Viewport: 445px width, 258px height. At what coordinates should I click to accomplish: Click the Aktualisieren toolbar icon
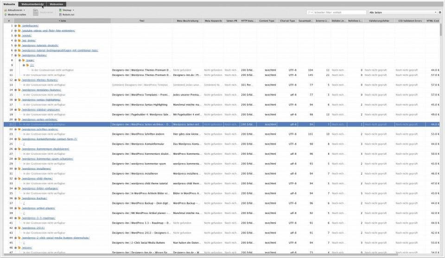click(6, 10)
